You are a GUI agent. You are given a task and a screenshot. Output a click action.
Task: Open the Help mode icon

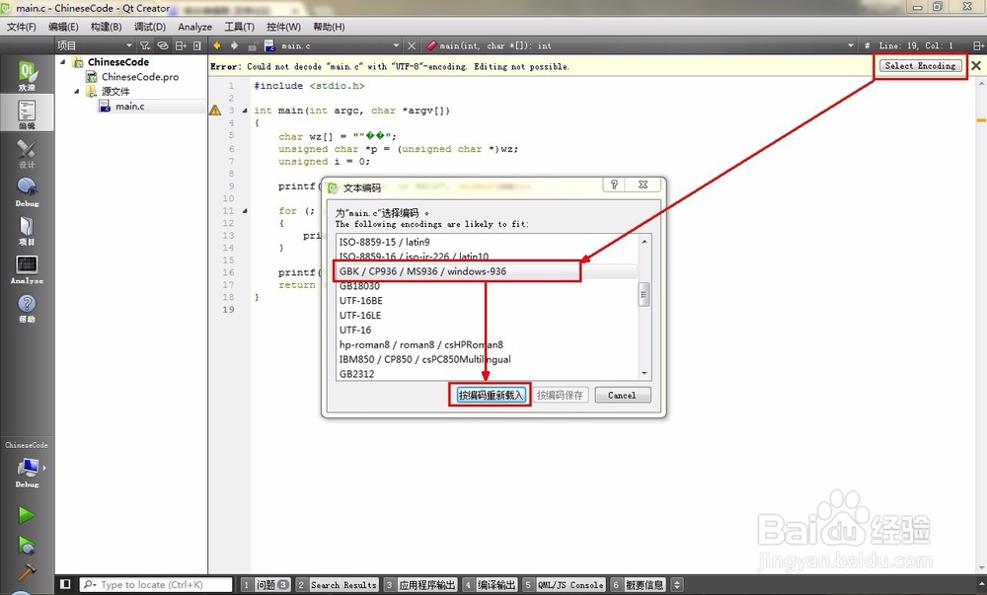[x=27, y=308]
